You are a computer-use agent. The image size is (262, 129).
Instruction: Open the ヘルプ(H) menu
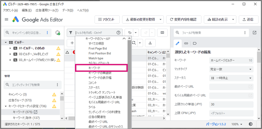pyautogui.click(x=83, y=10)
